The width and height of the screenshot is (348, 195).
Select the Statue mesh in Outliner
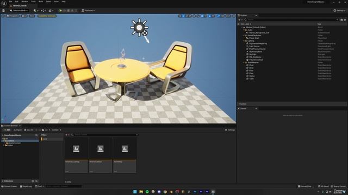252,76
